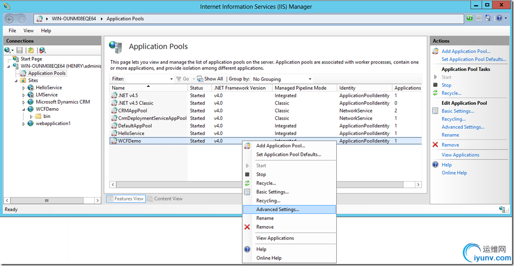Click Advanced Settings link in Actions pane
The image size is (514, 266).
[x=463, y=127]
